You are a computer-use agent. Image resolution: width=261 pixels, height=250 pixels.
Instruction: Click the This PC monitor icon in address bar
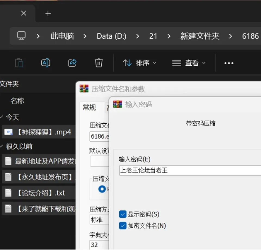pos(21,36)
